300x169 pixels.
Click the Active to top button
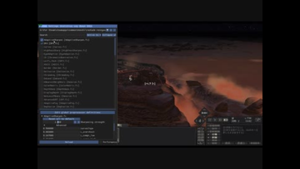(94, 35)
